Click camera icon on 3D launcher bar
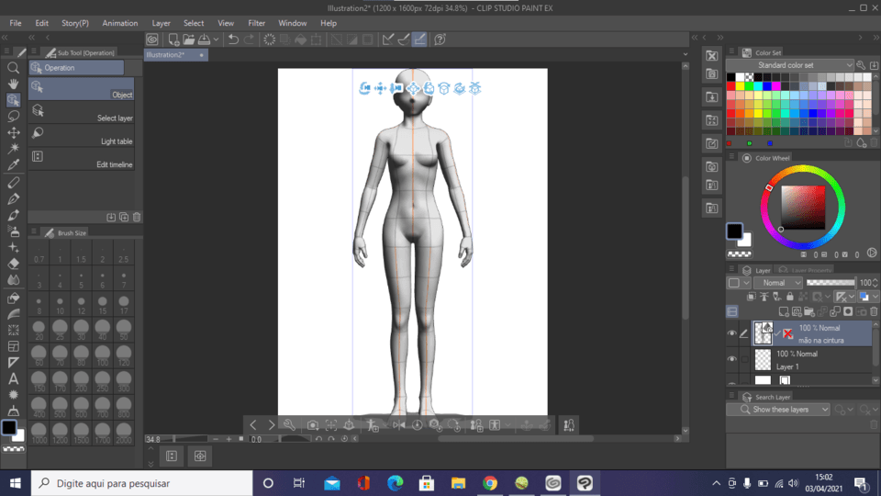The width and height of the screenshot is (881, 496). [313, 425]
